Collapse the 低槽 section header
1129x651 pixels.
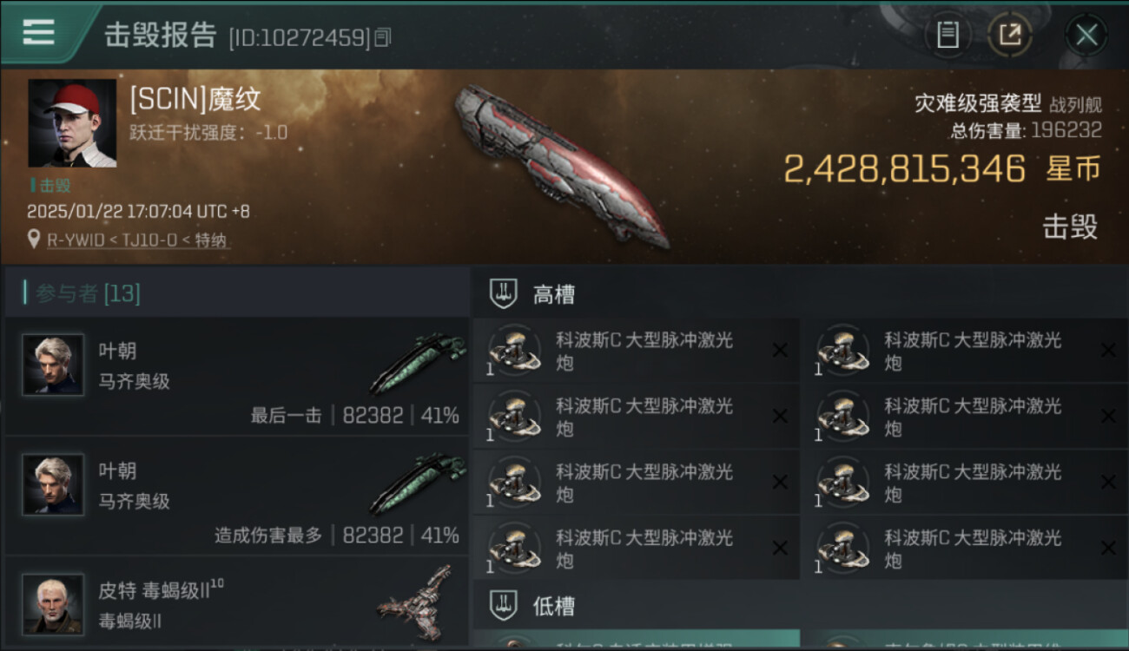coord(799,606)
